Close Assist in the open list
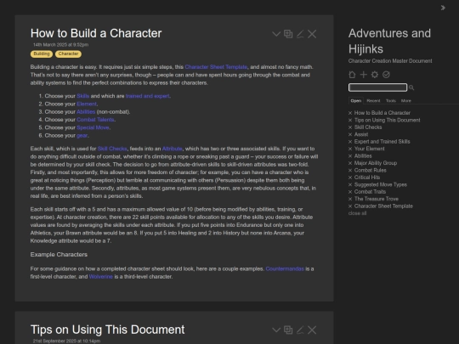 coord(350,134)
